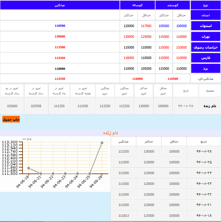Click the orange دام زنده chart title
This screenshot has width=221, height=222.
tap(110, 133)
